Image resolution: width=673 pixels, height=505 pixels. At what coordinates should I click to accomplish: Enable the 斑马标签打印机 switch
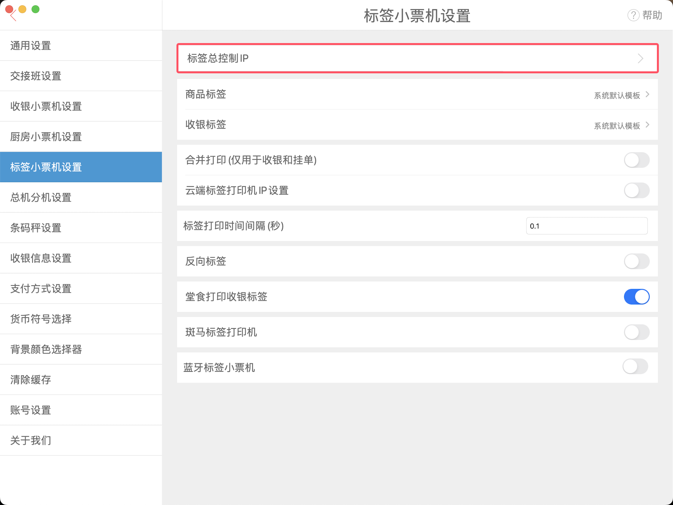click(637, 332)
